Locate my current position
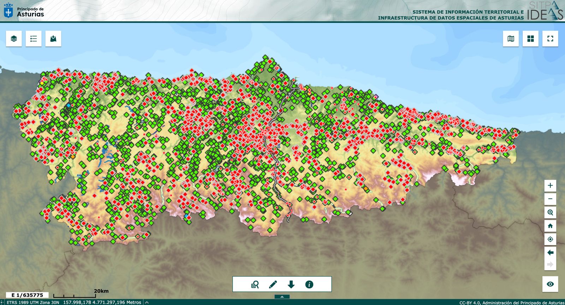This screenshot has width=565, height=305. 550,239
